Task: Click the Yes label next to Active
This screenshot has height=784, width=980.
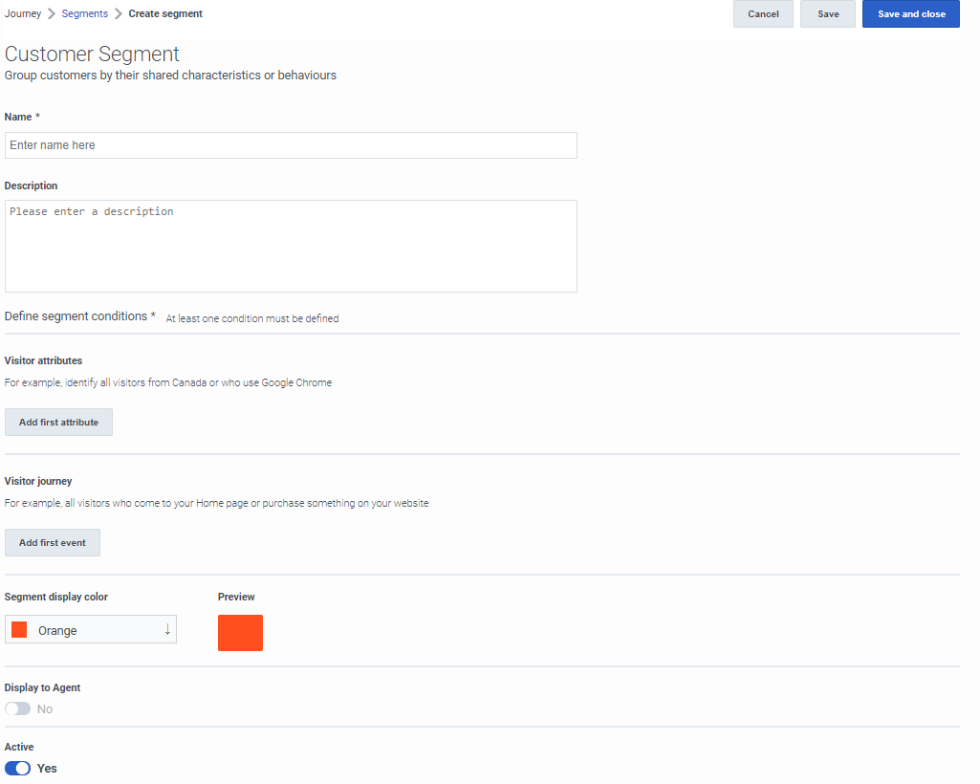Action: (x=47, y=769)
